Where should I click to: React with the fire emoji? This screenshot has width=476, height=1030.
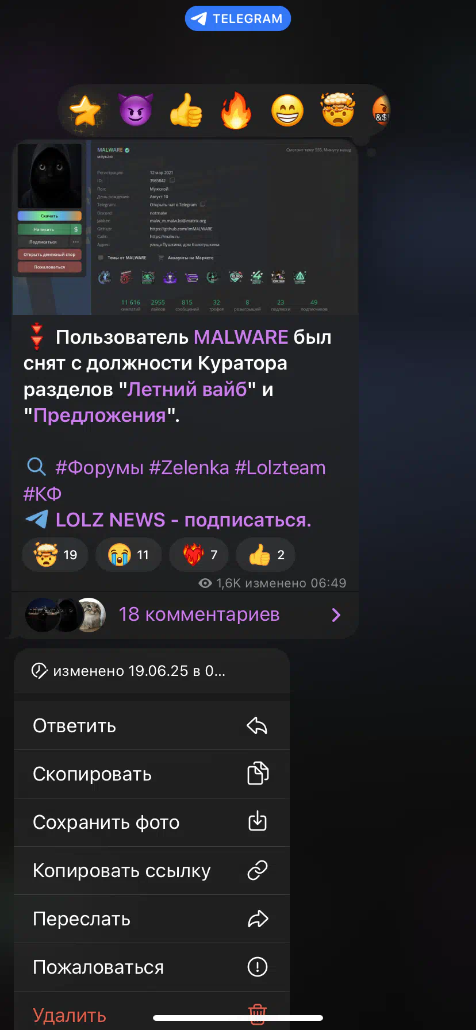coord(236,110)
